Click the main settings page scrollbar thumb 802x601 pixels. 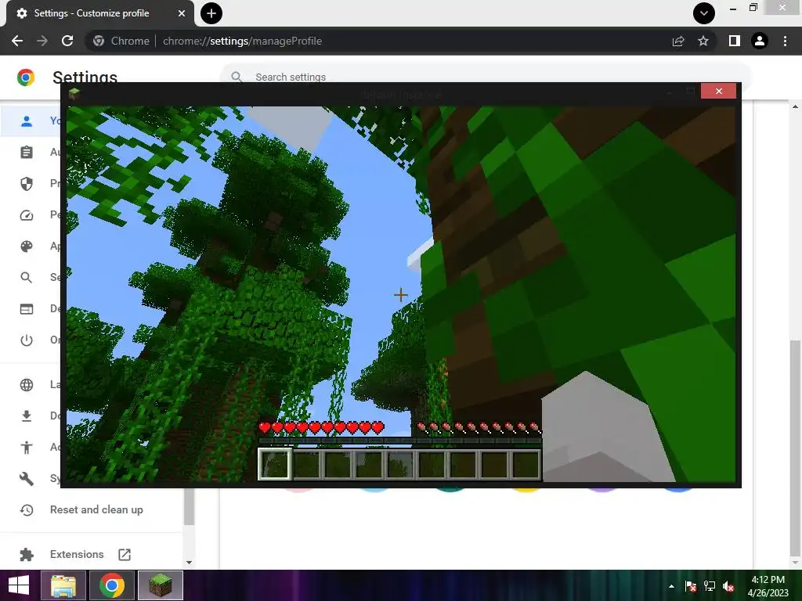pyautogui.click(x=795, y=448)
